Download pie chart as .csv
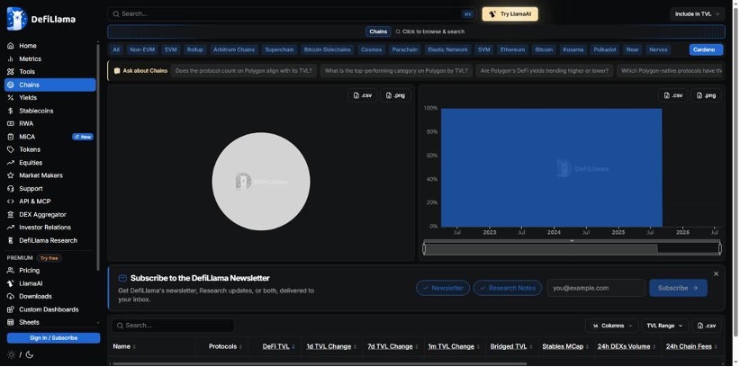This screenshot has height=367, width=740. [363, 95]
